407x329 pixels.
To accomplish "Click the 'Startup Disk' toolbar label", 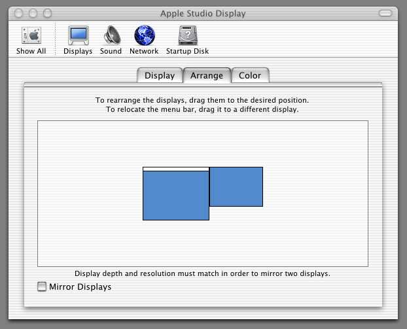I will click(187, 51).
